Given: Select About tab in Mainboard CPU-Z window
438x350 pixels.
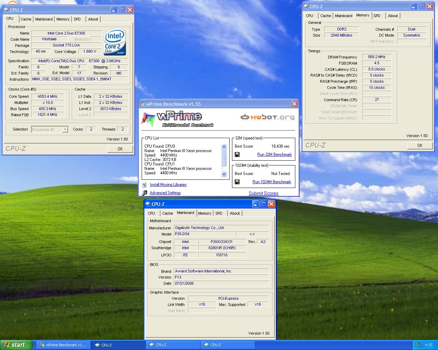Looking at the screenshot, I should pyautogui.click(x=234, y=213).
